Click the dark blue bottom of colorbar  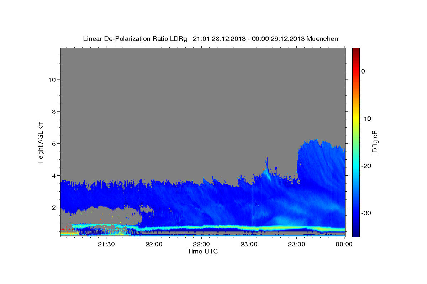(356, 233)
